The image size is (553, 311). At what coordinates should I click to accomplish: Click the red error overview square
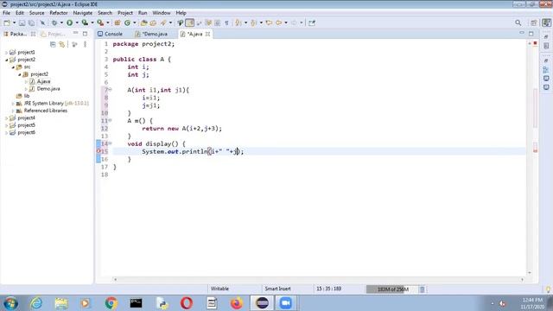[535, 43]
